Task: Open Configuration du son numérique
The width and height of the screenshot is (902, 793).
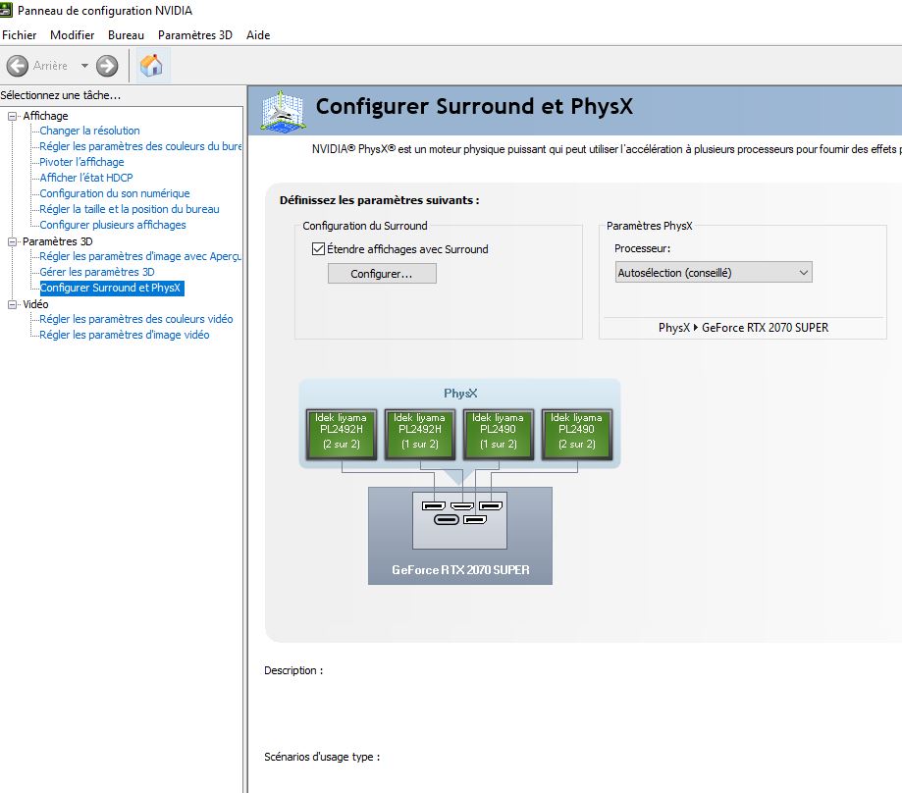Action: tap(115, 193)
